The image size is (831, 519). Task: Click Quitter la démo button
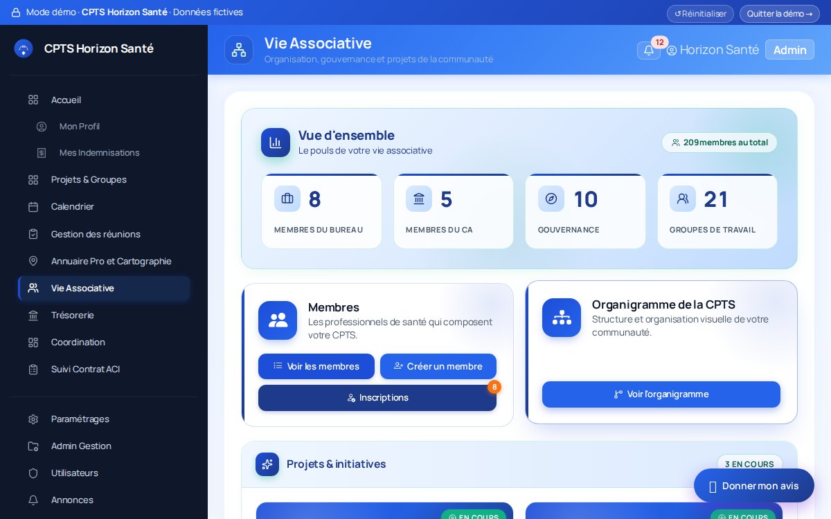(x=780, y=14)
